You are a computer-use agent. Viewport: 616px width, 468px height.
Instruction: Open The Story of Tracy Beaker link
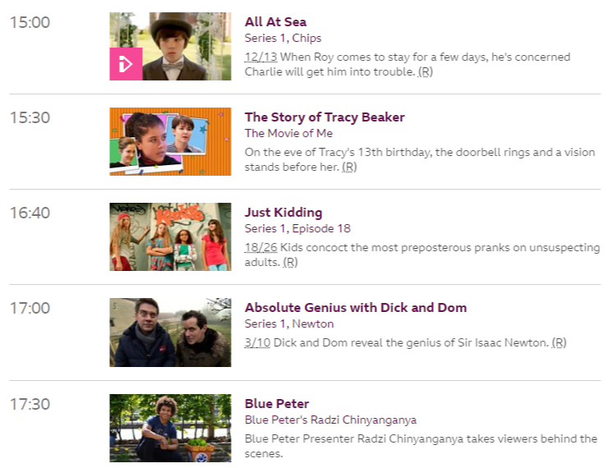tap(324, 117)
